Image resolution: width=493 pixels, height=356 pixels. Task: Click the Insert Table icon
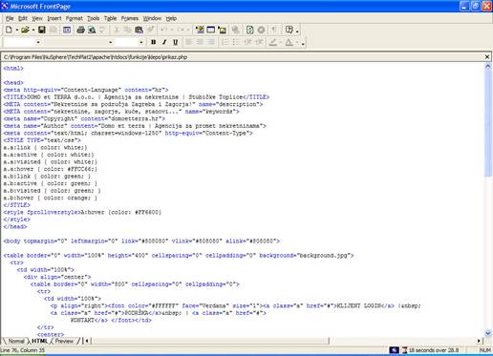coord(211,30)
